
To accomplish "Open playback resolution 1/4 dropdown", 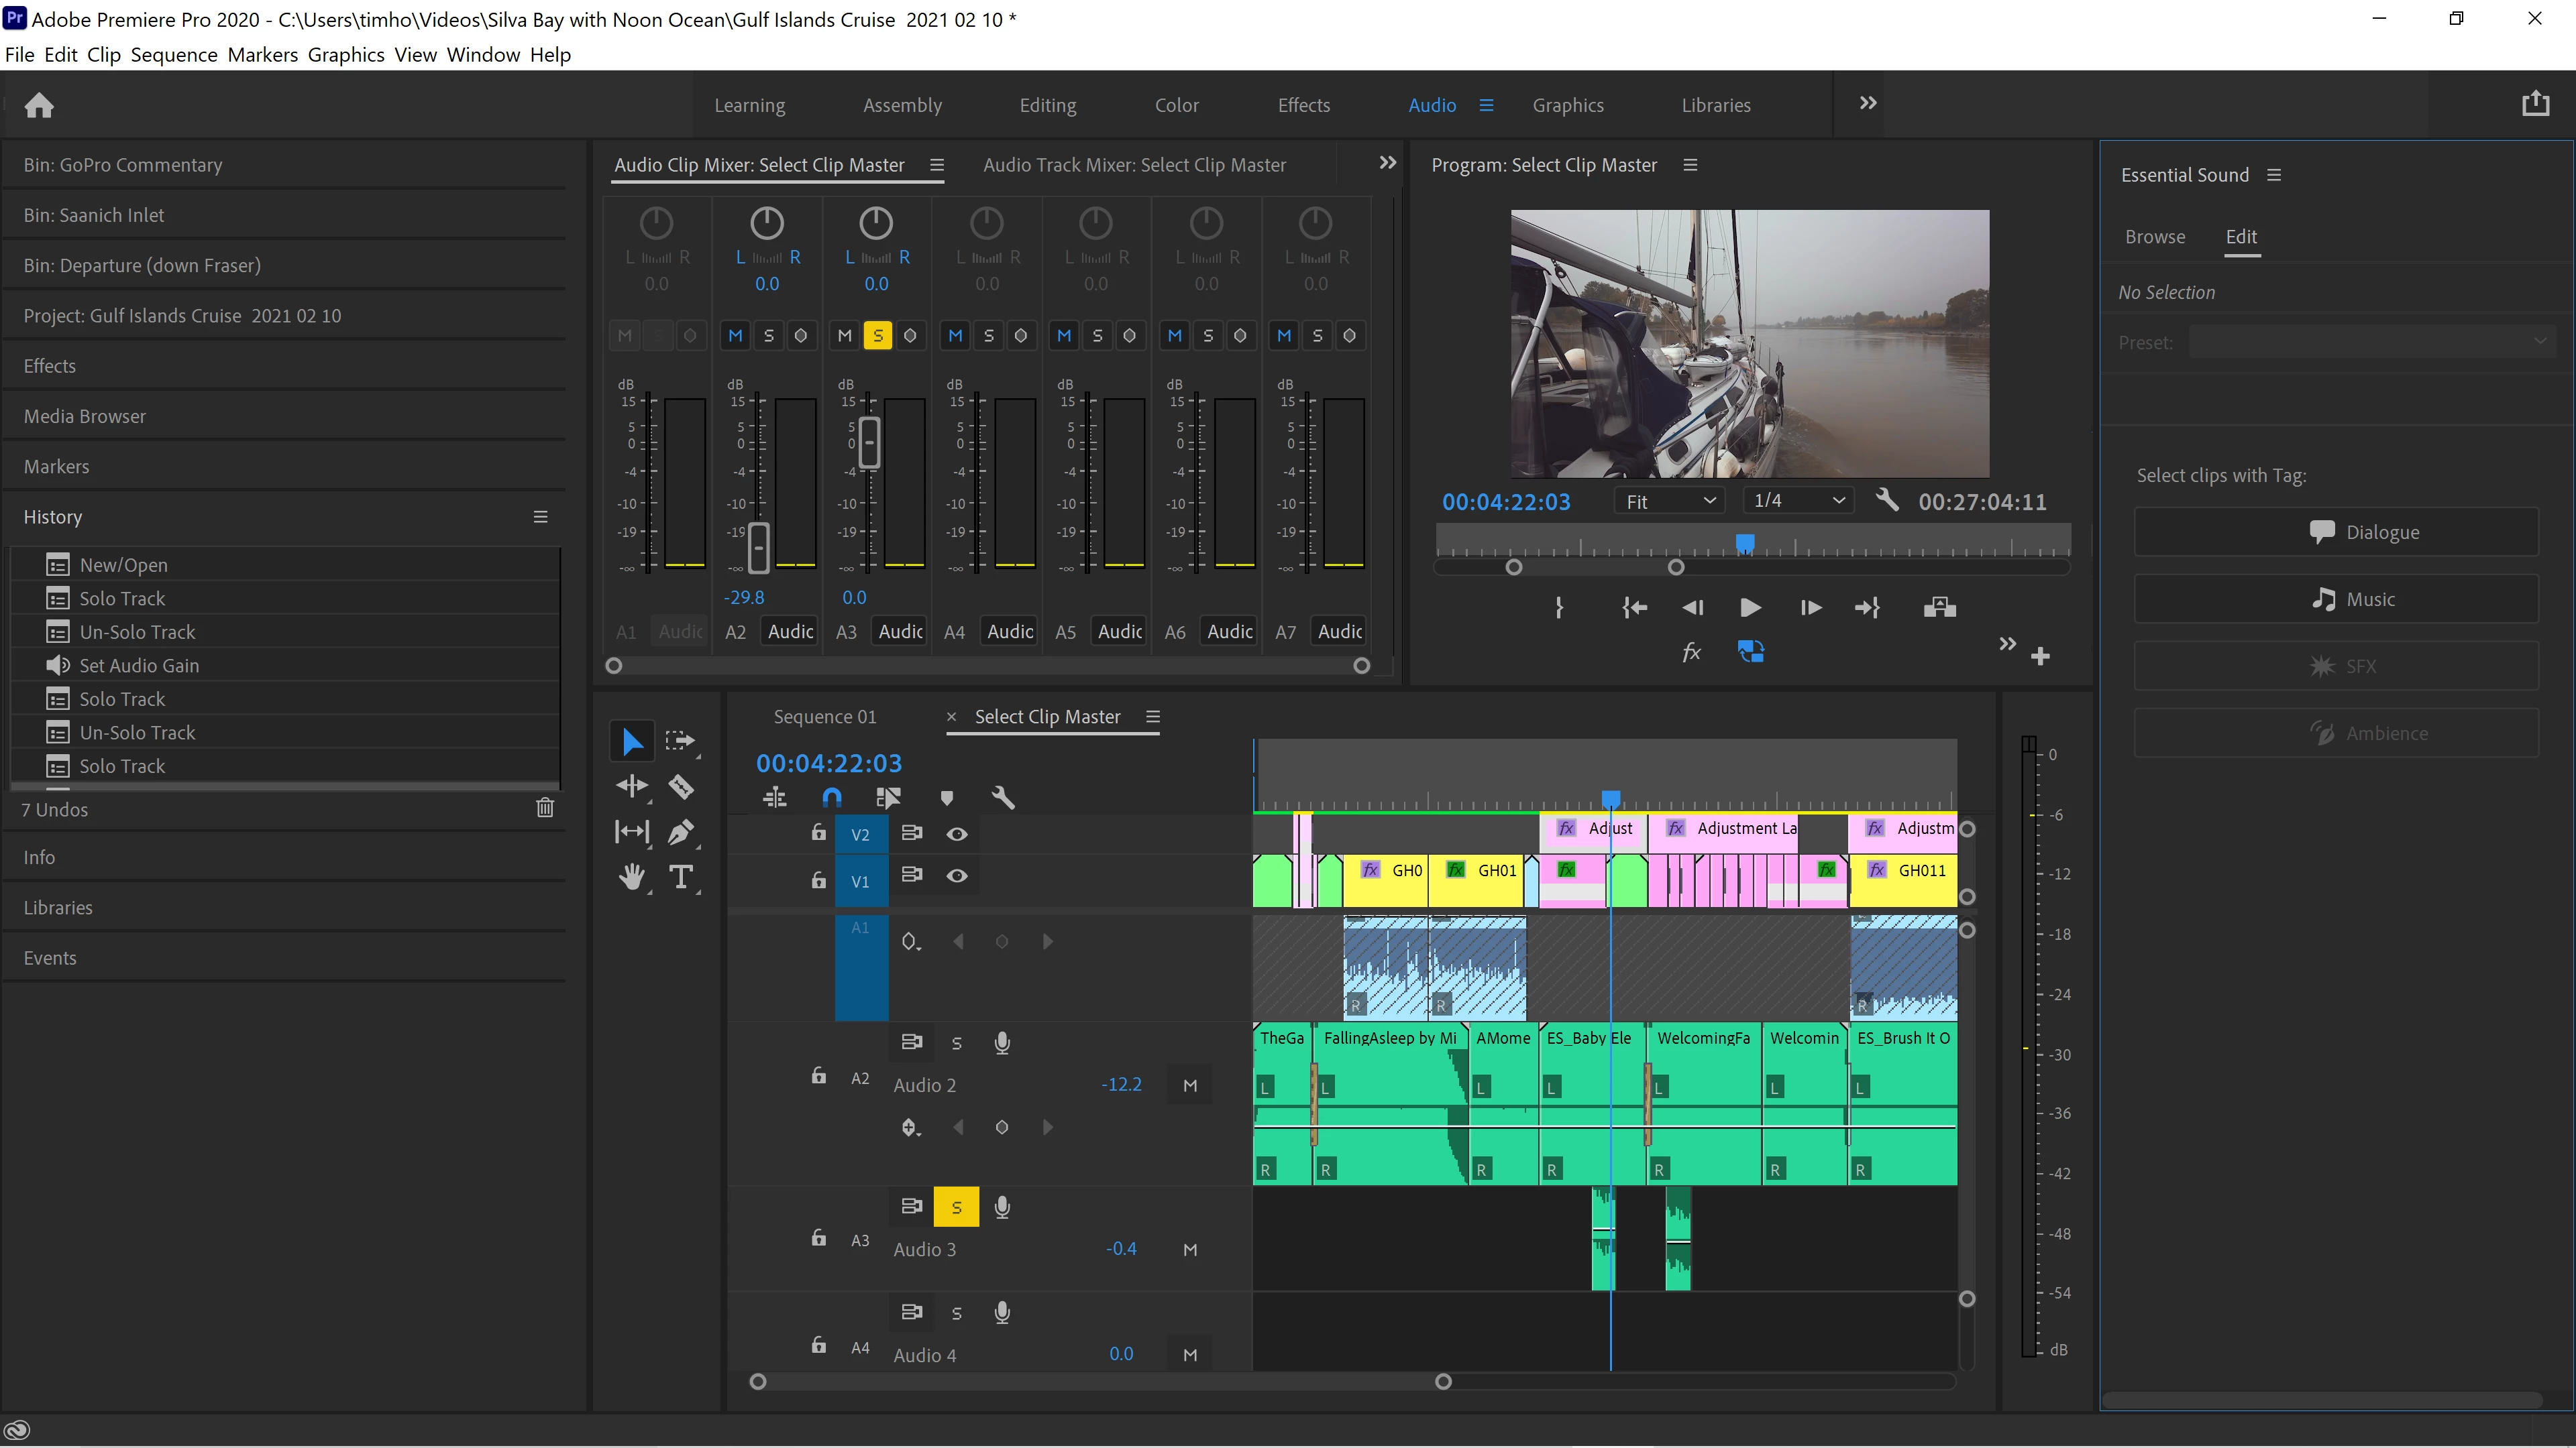I will tap(1798, 501).
